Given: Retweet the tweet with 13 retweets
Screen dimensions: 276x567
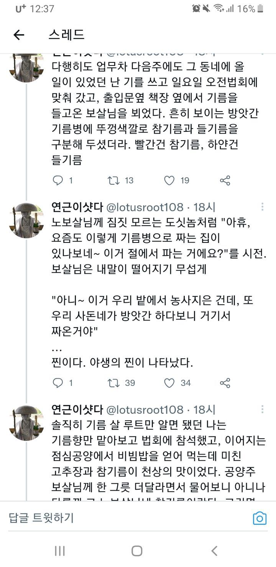Looking at the screenshot, I should [114, 180].
